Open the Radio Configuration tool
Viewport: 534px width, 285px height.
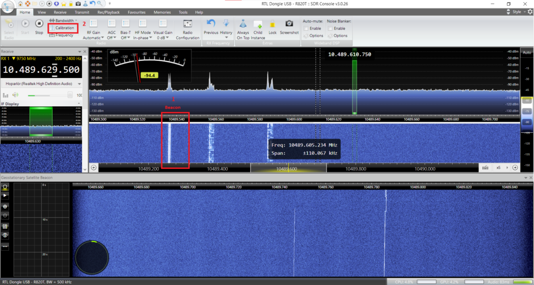[187, 29]
